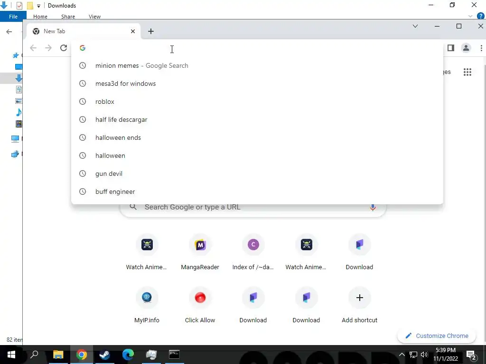
Task: Select the 'gun devil' suggestion
Action: 257,173
